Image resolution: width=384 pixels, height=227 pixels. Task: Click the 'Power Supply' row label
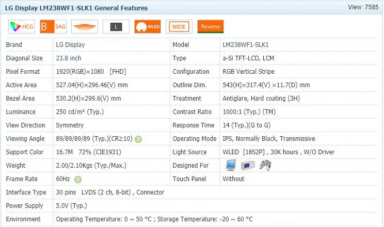coord(24,206)
